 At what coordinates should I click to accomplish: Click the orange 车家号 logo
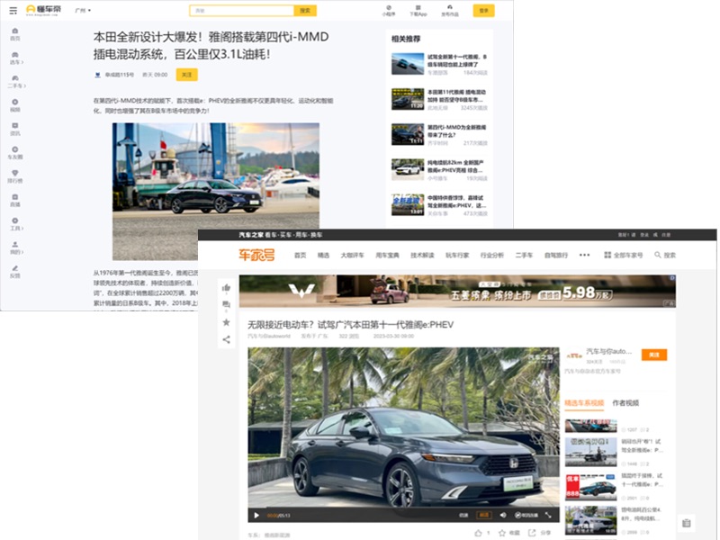click(256, 255)
